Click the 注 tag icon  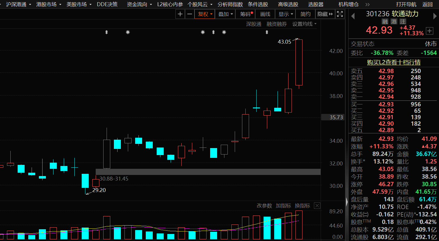click(x=403, y=22)
